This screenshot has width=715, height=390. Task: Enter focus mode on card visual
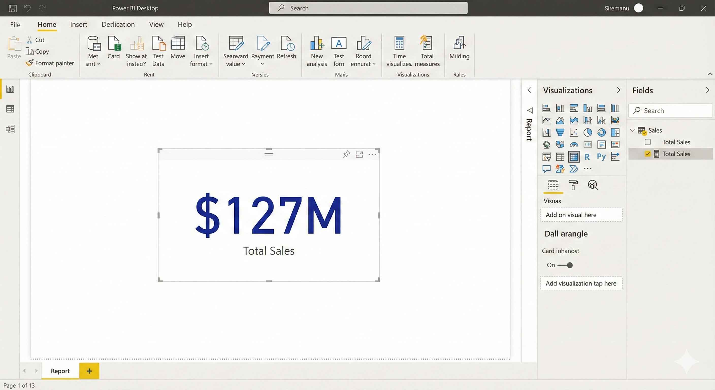[359, 154]
